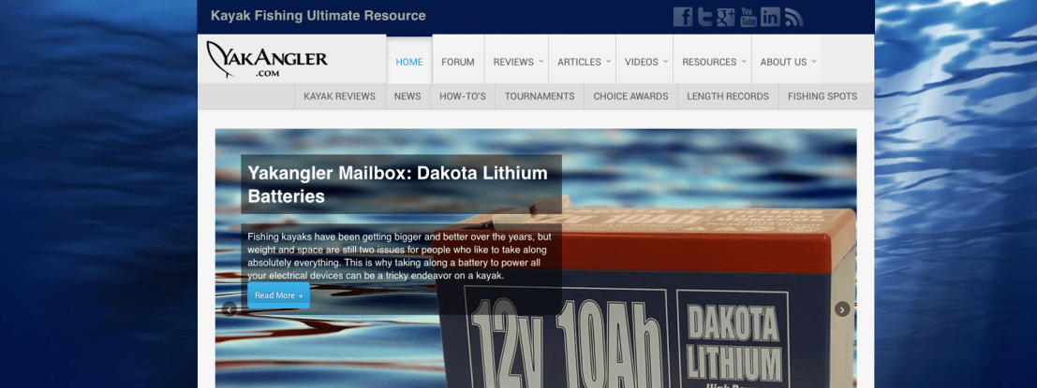
Task: Subscribe via the RSS feed icon
Action: point(793,17)
